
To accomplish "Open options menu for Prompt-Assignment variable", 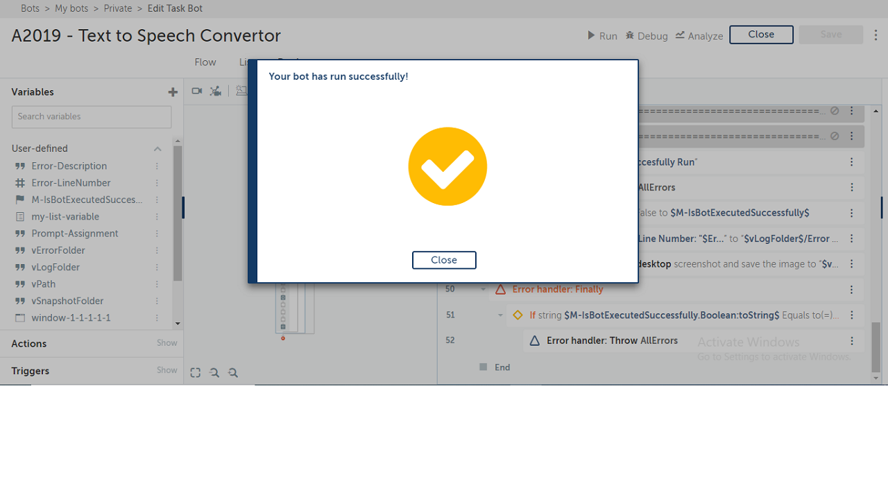I will click(x=157, y=234).
